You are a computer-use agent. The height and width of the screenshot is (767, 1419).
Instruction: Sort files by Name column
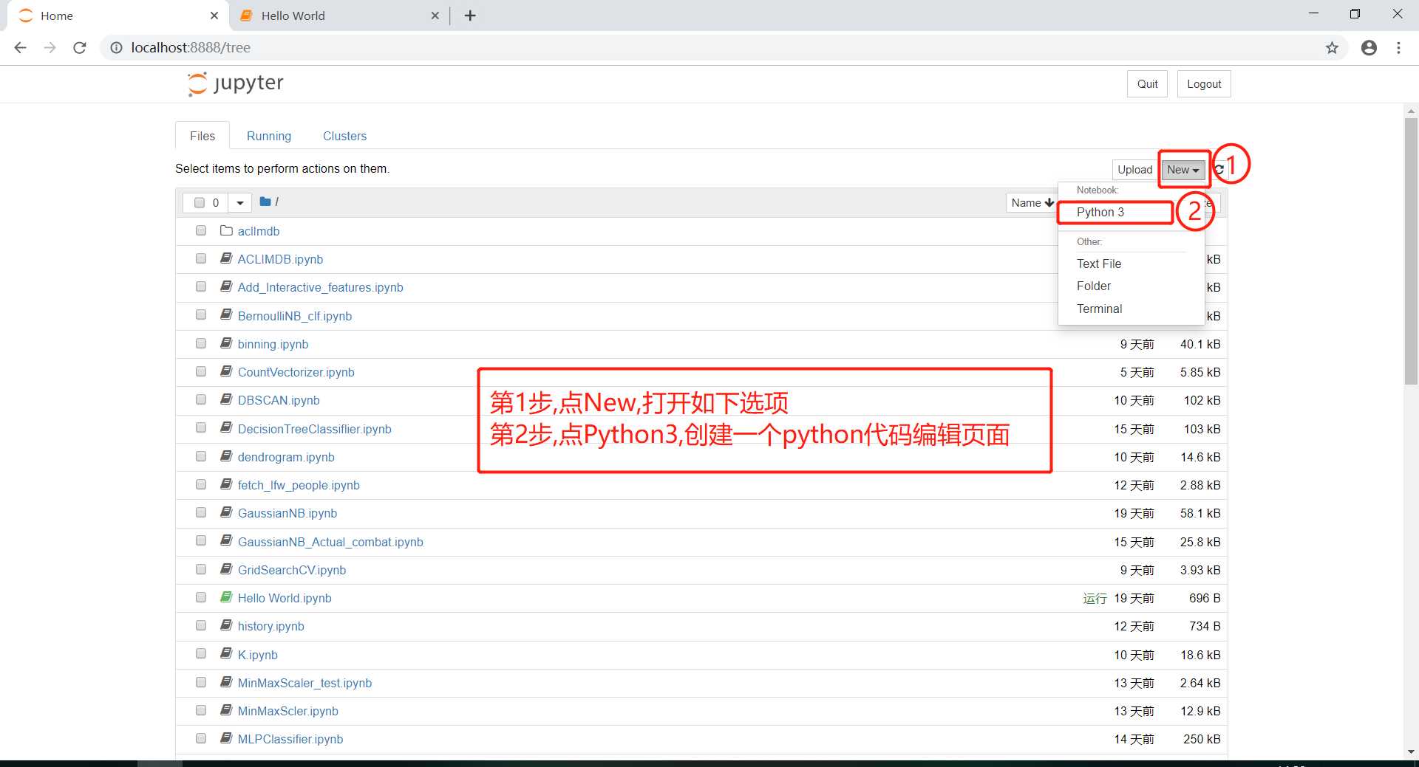pos(1032,202)
